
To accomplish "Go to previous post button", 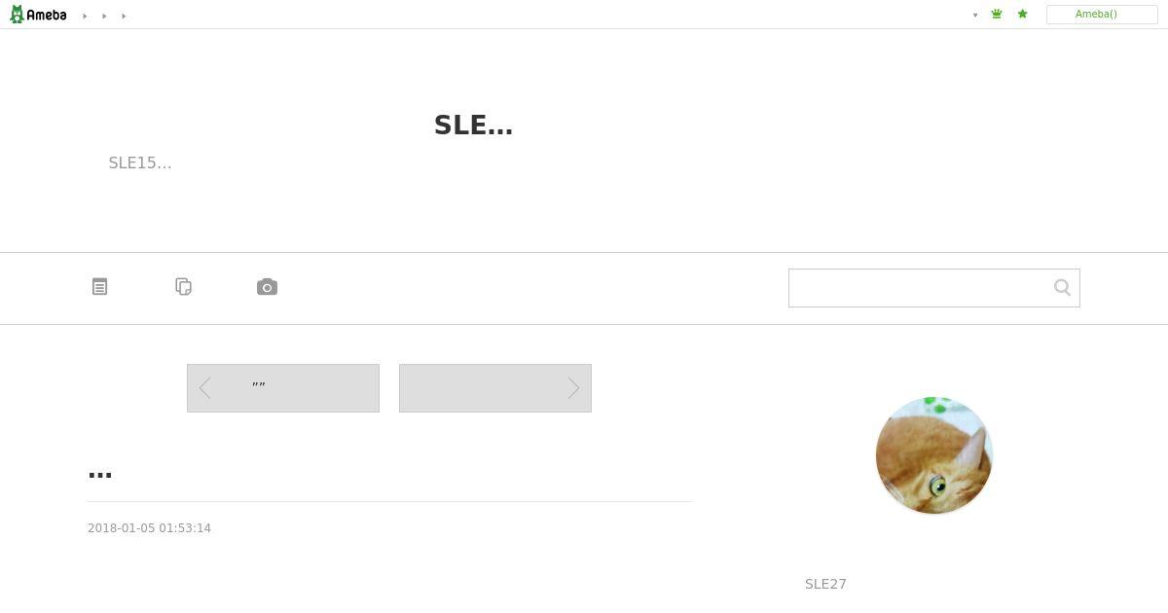I will click(283, 388).
